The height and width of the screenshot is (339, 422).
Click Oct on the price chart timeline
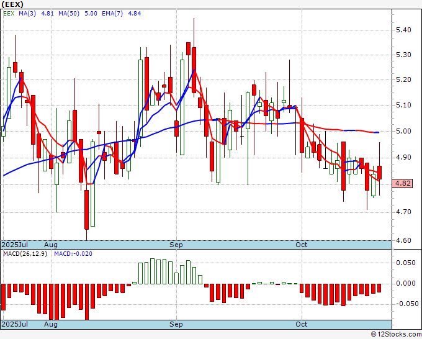coord(302,245)
